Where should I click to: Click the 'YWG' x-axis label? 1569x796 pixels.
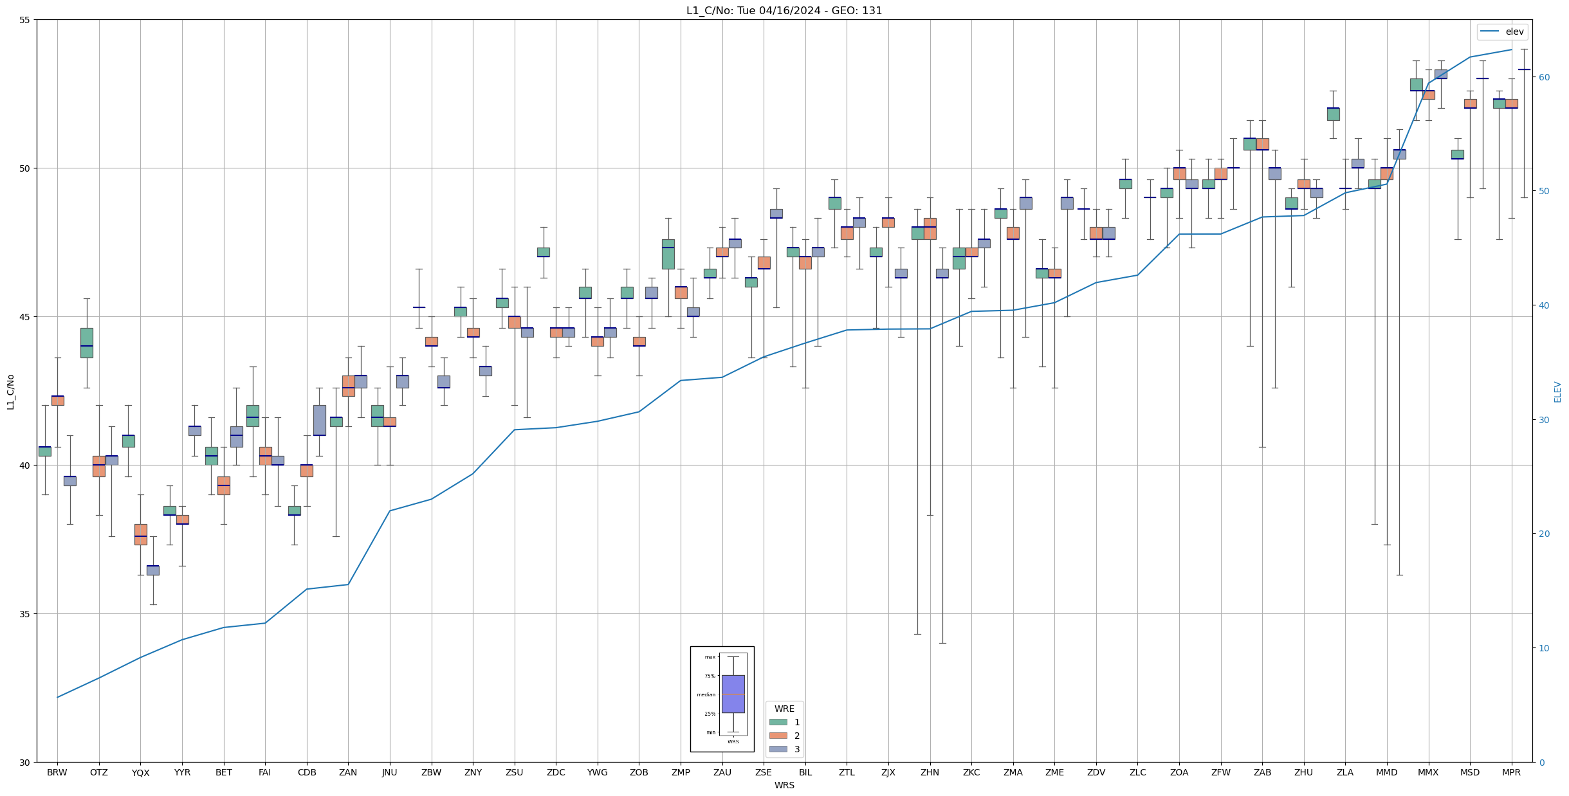pyautogui.click(x=598, y=772)
